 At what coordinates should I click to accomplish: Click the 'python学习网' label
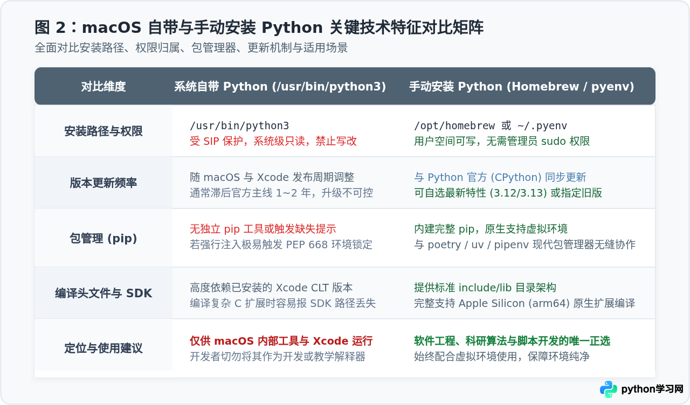(x=652, y=389)
